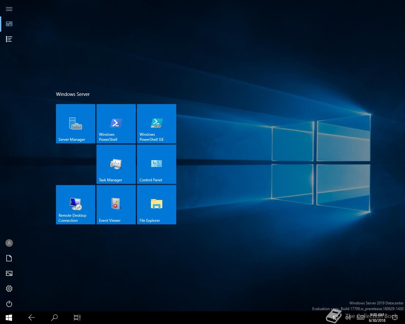The width and height of the screenshot is (405, 324).
Task: Open the Power options button
Action: coord(9,304)
